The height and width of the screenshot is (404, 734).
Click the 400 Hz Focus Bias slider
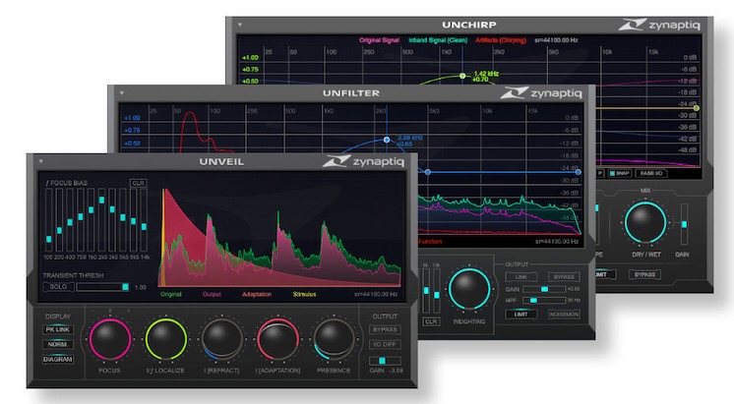pos(70,220)
